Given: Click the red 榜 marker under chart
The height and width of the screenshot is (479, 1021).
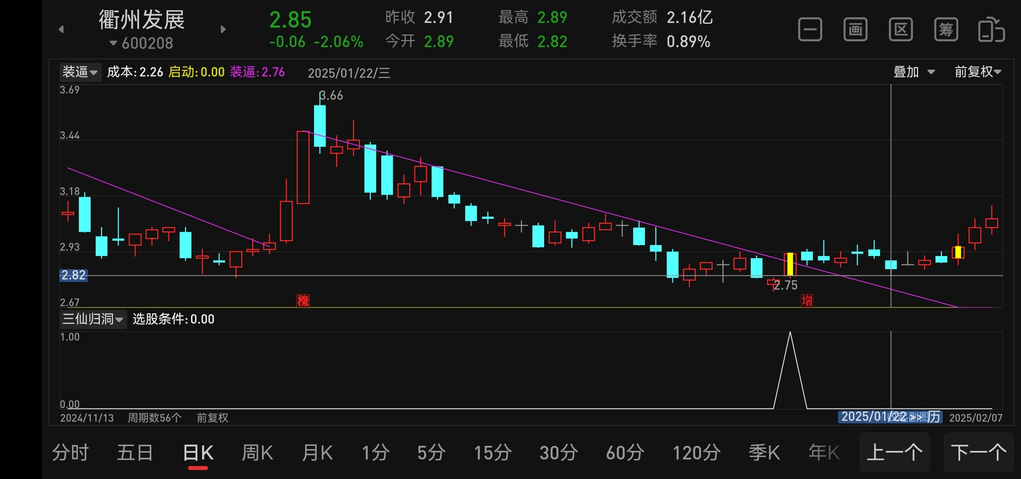Looking at the screenshot, I should pyautogui.click(x=303, y=301).
